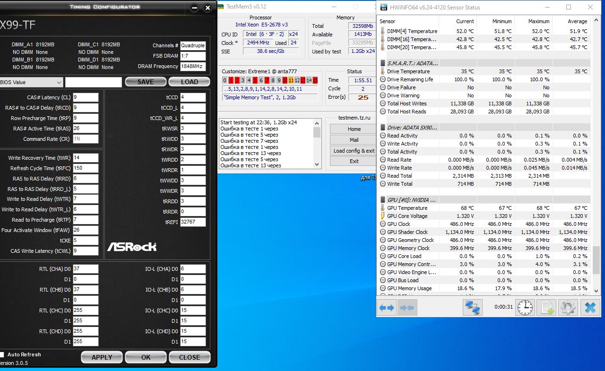605x371 pixels.
Task: Click the Refresh Cycle Time (tRFC) field
Action: (86, 168)
